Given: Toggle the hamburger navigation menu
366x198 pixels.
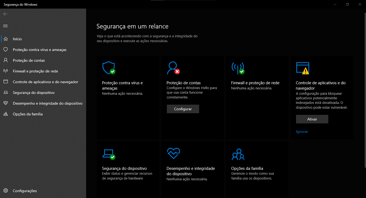Looking at the screenshot, I should point(5,26).
